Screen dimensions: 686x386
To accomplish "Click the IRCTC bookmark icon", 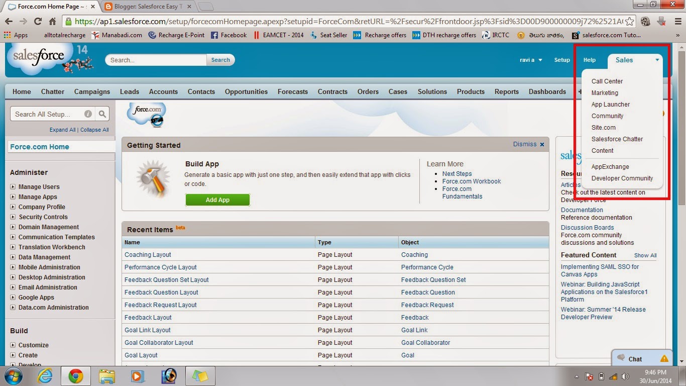I will pyautogui.click(x=485, y=35).
